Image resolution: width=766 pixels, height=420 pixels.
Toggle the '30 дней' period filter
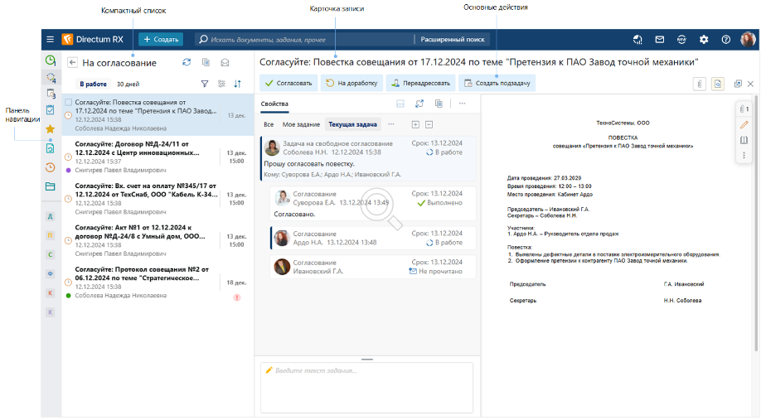(128, 84)
